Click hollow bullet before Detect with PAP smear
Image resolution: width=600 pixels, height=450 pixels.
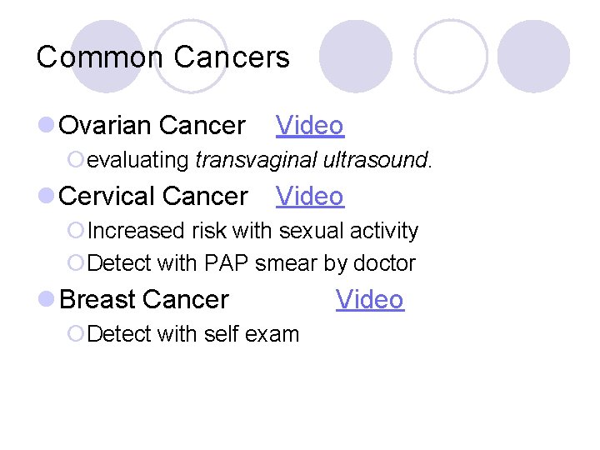pos(76,264)
